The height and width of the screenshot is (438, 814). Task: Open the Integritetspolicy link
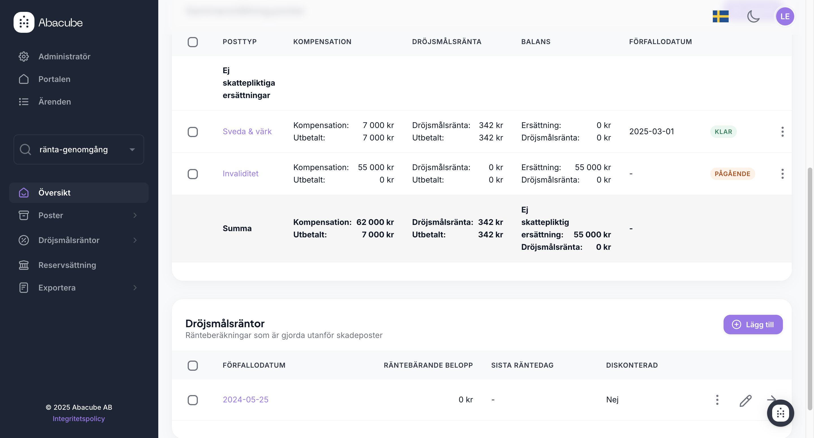click(x=79, y=419)
